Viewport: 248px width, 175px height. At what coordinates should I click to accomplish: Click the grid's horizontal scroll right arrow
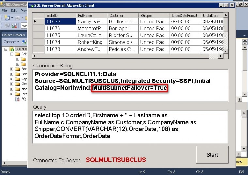(221, 56)
